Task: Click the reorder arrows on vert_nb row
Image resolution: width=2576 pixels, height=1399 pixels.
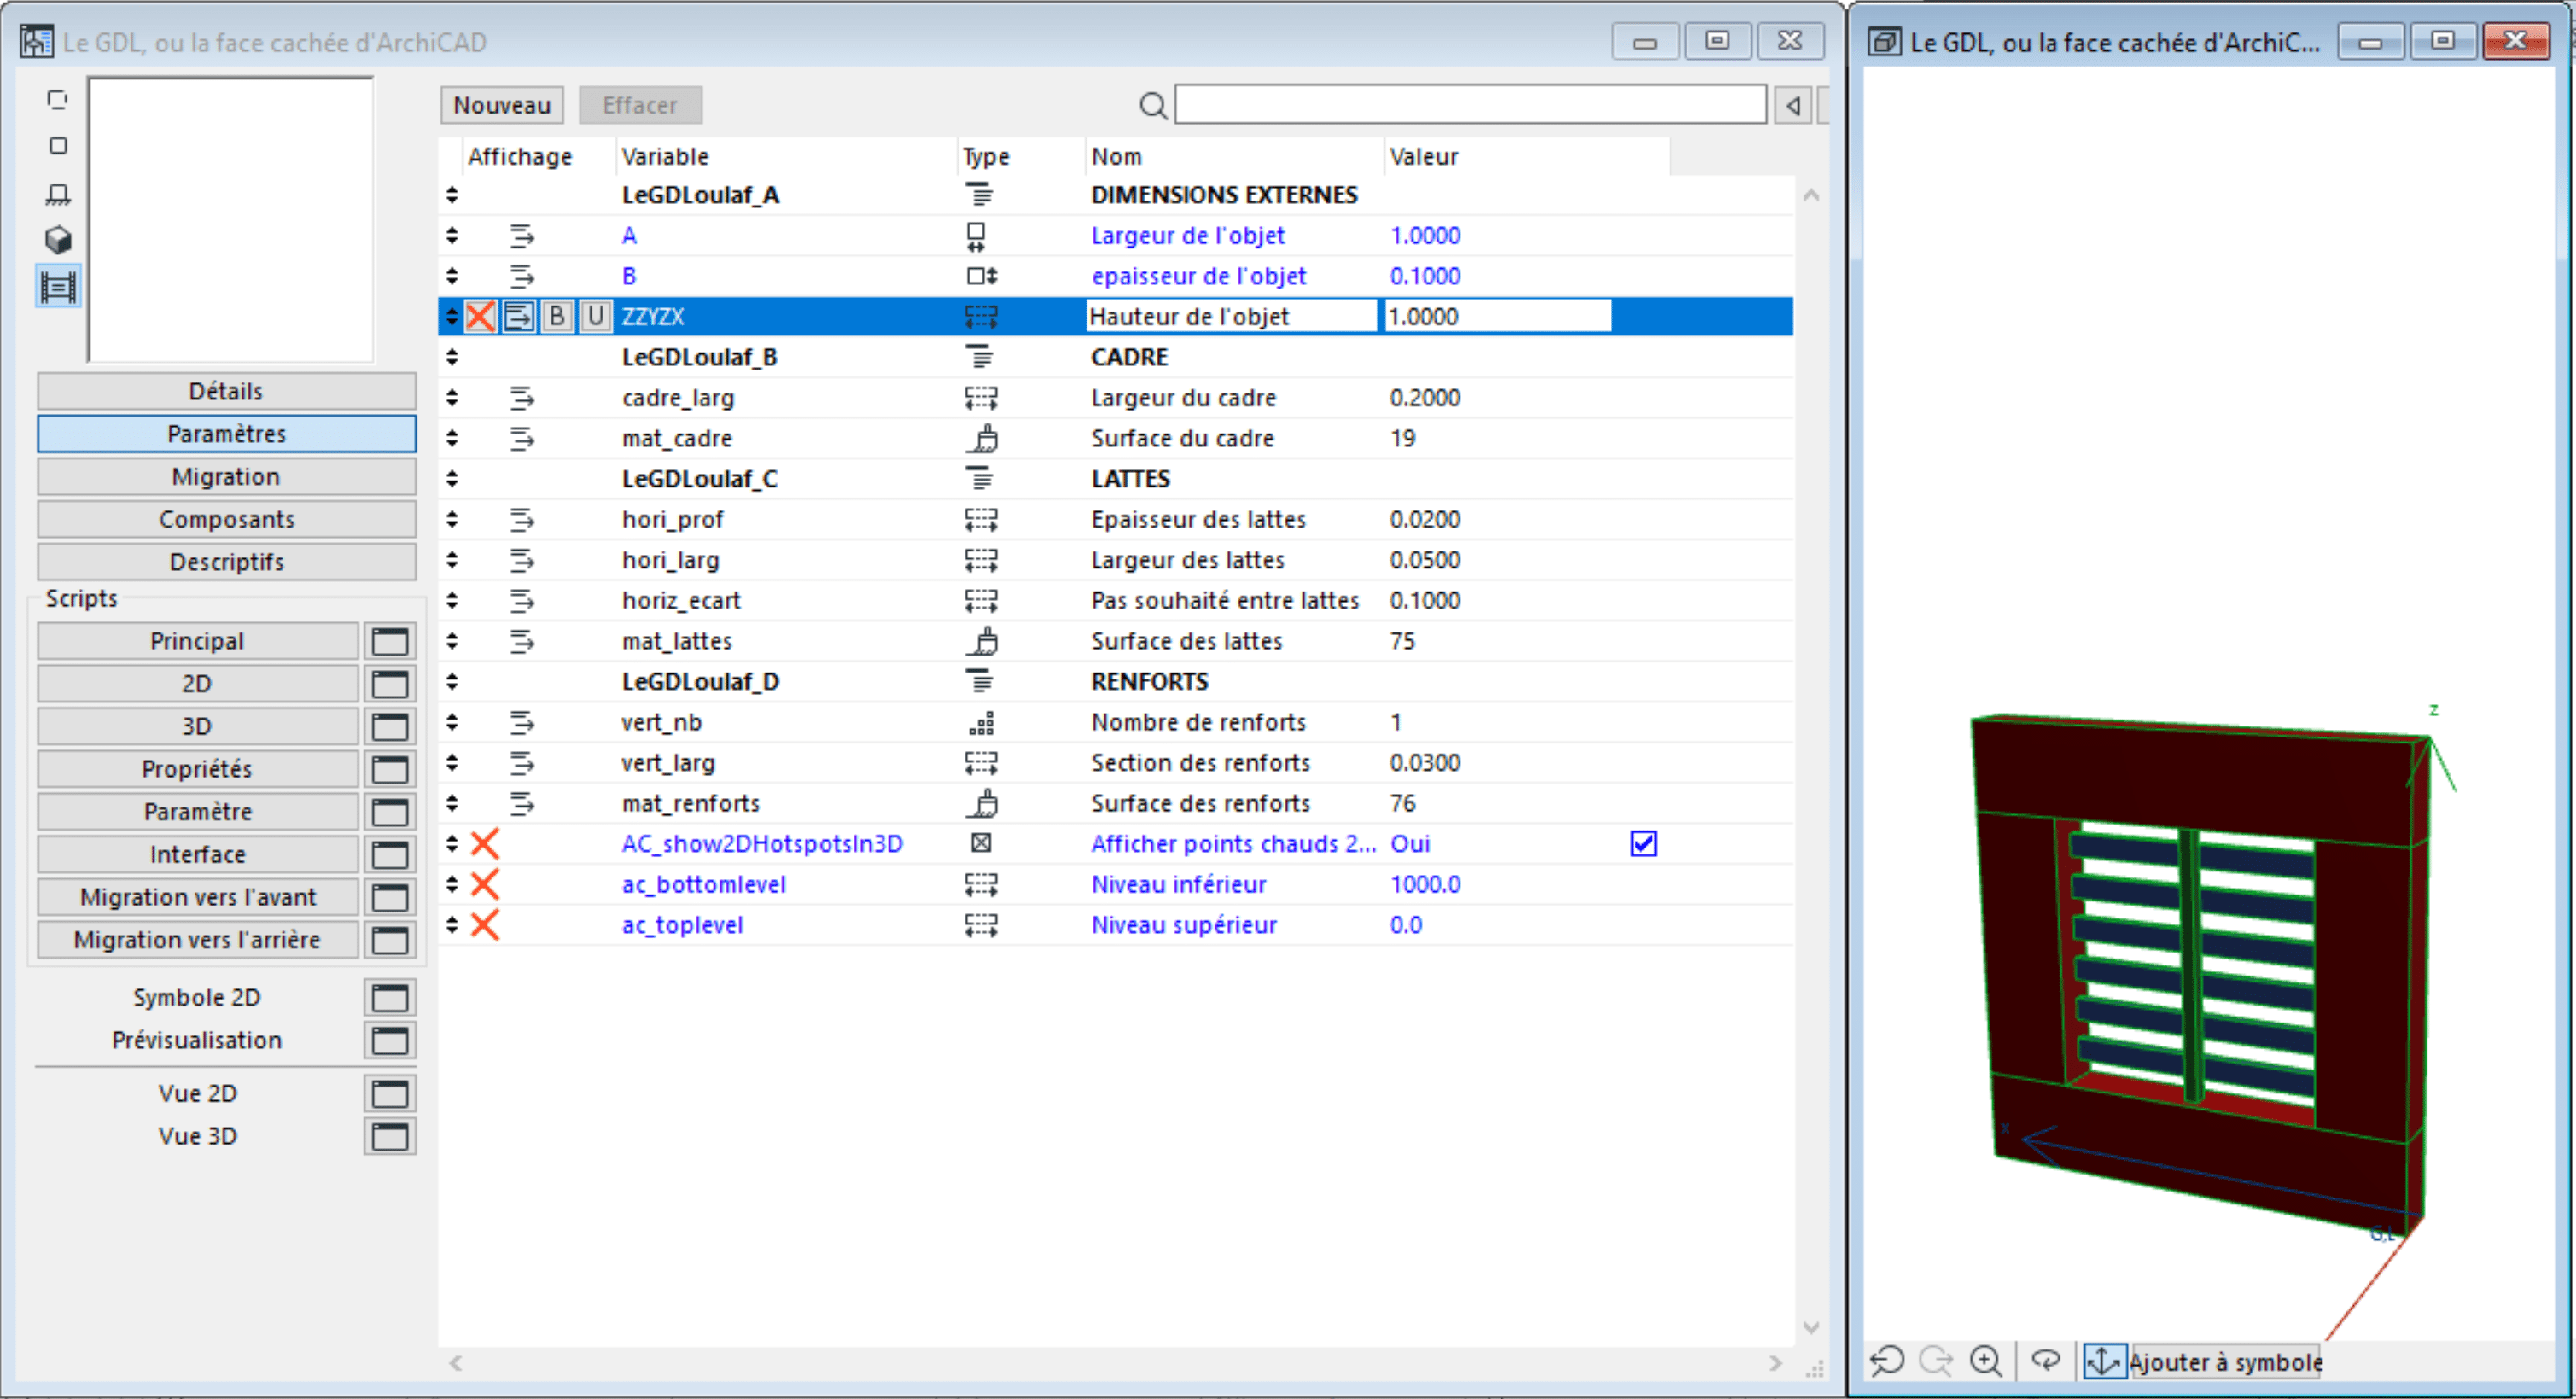Action: pos(452,722)
